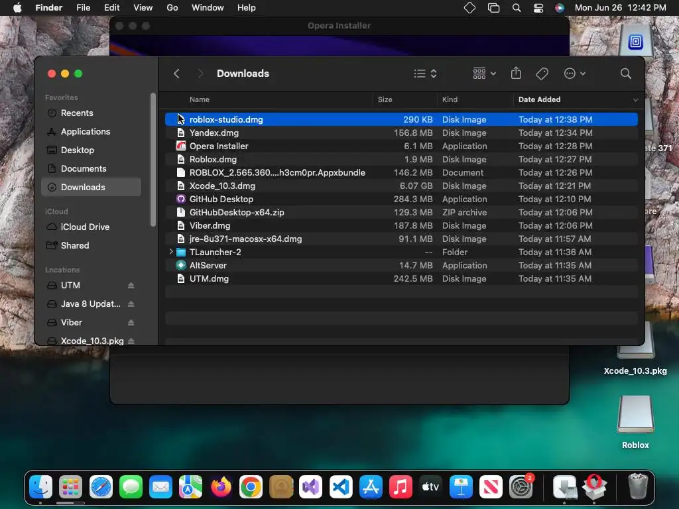This screenshot has width=679, height=509.
Task: Open Launchpad from the Dock
Action: click(x=70, y=487)
